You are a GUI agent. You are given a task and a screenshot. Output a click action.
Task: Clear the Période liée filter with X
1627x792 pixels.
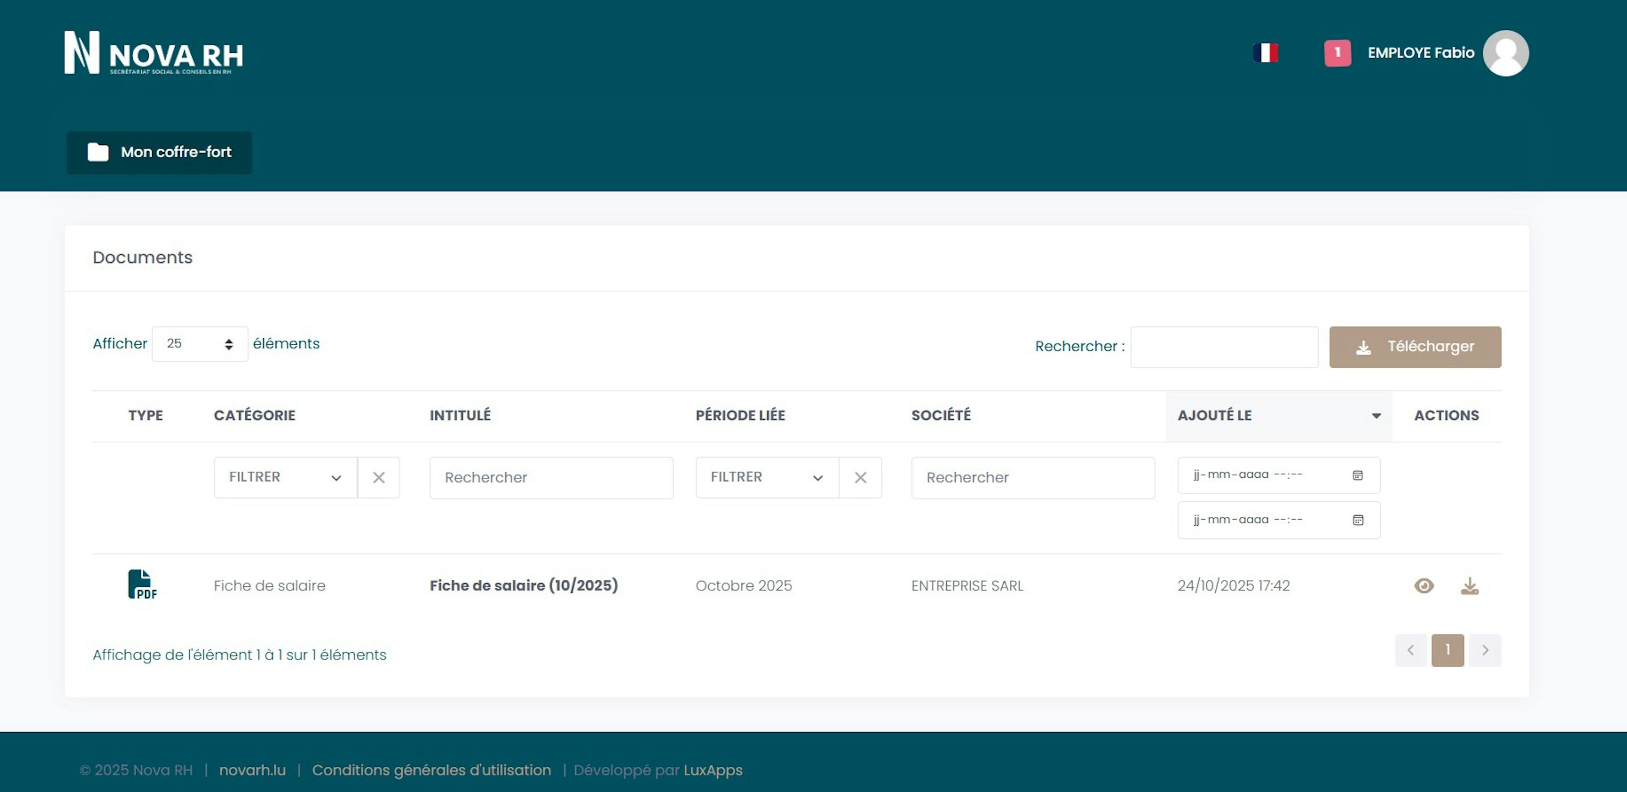(x=860, y=478)
